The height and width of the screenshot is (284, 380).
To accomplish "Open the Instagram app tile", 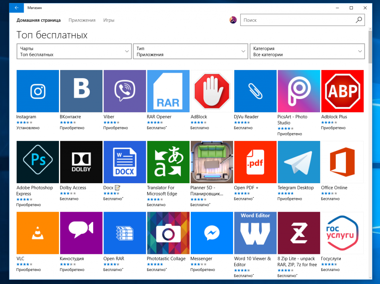I will (x=38, y=91).
